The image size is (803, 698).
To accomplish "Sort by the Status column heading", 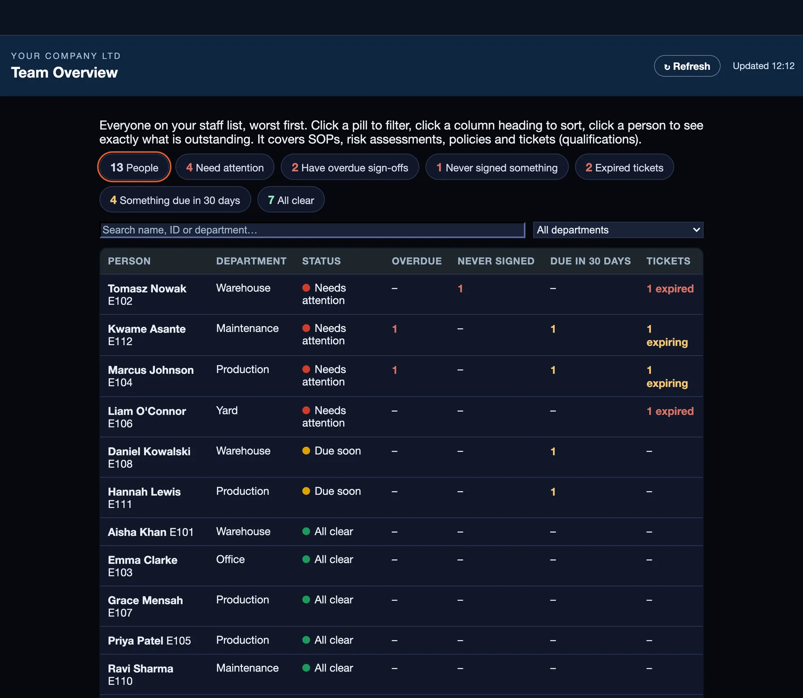I will pyautogui.click(x=321, y=261).
